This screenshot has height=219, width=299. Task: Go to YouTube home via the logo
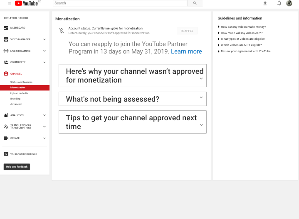pyautogui.click(x=26, y=3)
